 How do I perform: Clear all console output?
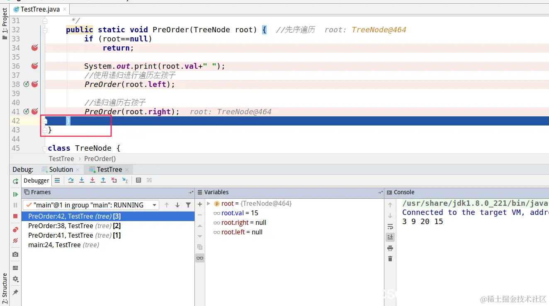click(390, 259)
